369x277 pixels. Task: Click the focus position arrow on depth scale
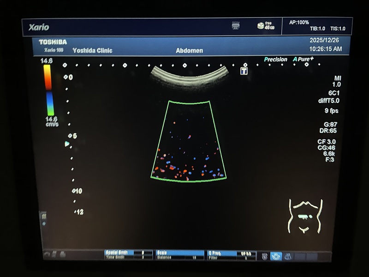point(67,144)
